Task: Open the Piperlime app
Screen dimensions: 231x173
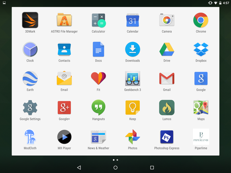Action: (x=201, y=137)
